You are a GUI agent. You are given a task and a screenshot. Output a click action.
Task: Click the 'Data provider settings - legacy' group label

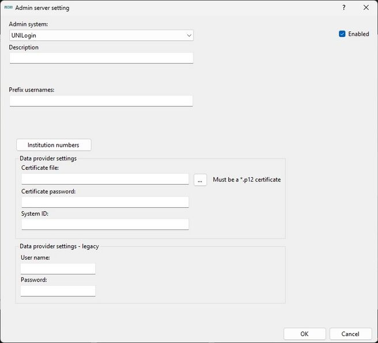pyautogui.click(x=59, y=246)
